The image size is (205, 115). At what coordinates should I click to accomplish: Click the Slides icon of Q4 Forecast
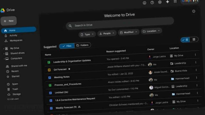(x=49, y=70)
